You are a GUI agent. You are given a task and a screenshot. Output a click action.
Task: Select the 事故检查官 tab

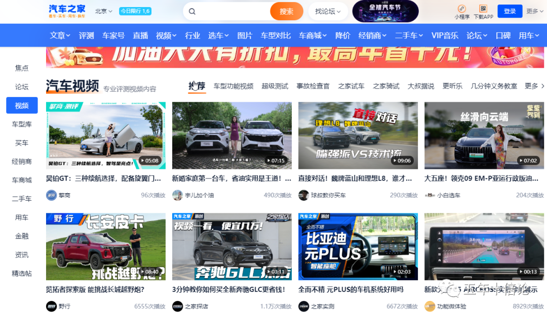point(313,86)
